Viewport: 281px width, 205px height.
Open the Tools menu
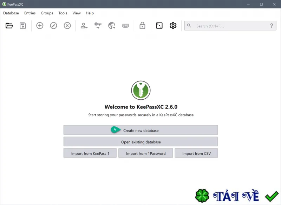[x=63, y=13]
